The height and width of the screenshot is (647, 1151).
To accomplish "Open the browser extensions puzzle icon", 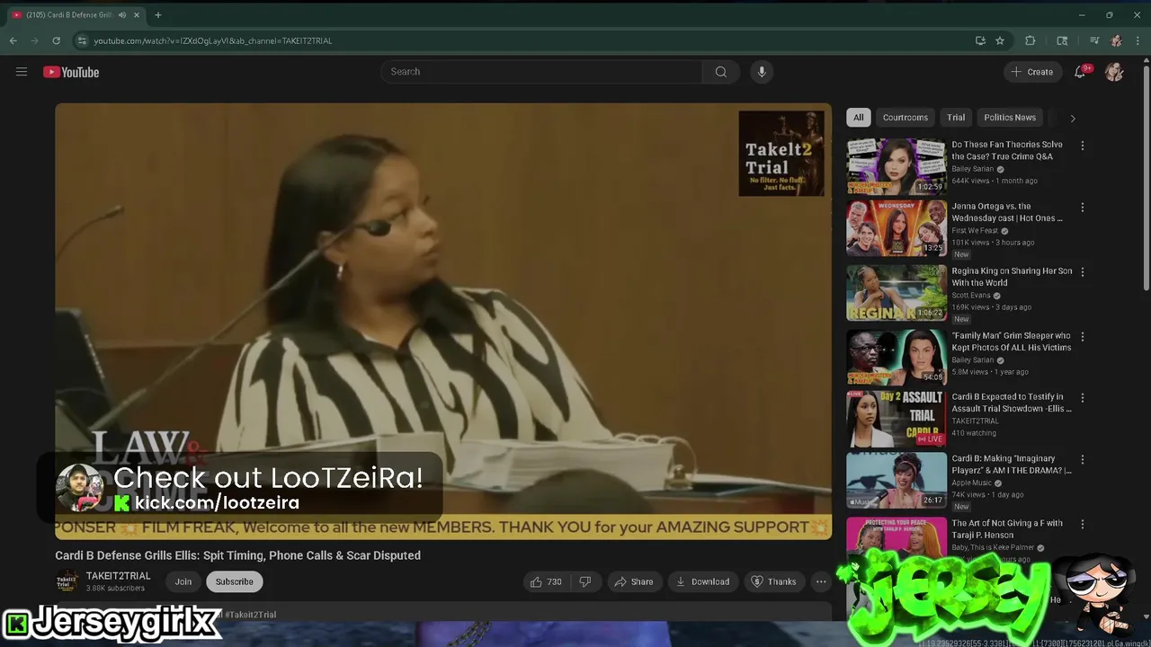I will pyautogui.click(x=1031, y=40).
